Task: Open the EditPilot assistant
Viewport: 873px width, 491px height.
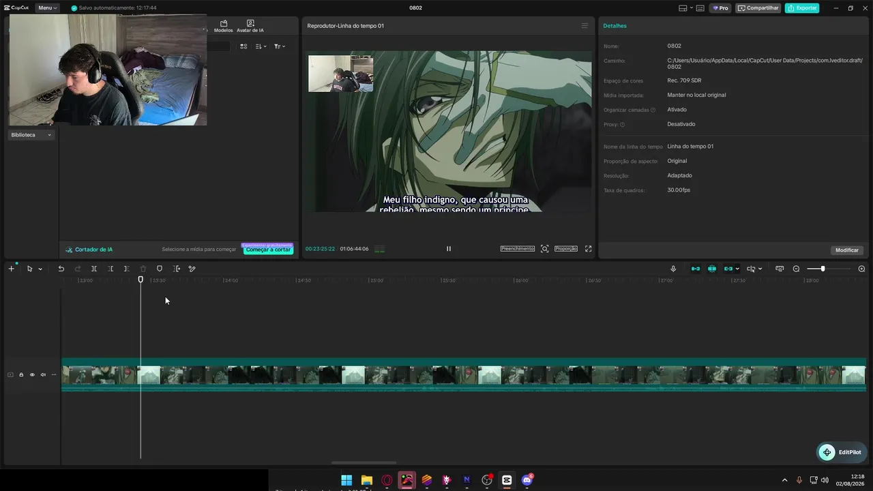Action: (x=841, y=452)
